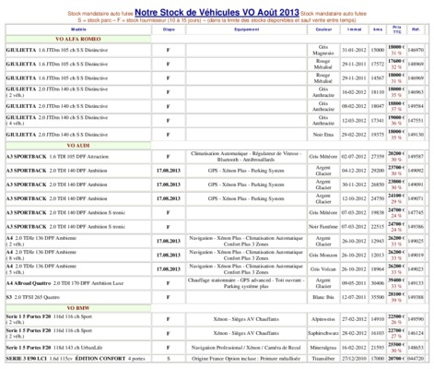Click the Blanc Ibis color cell
The image size is (434, 369).
click(323, 297)
